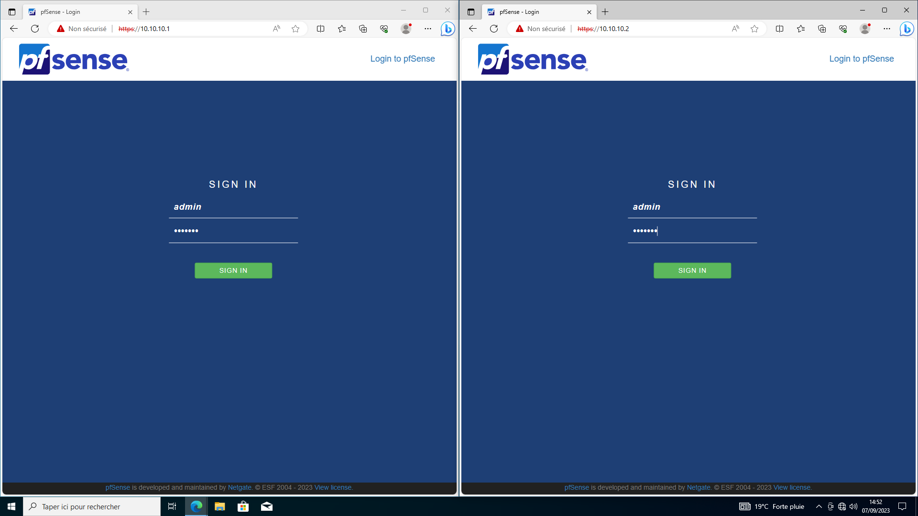Click back arrow in right browser window
The image size is (918, 516).
point(472,29)
